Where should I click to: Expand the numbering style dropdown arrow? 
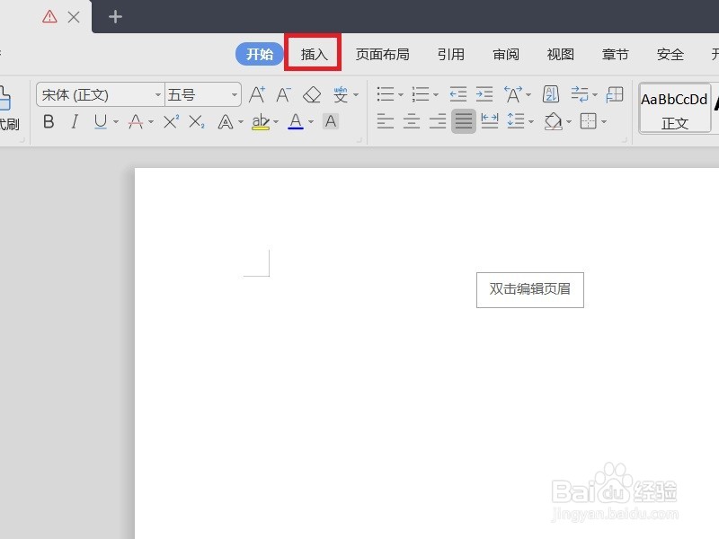click(436, 95)
